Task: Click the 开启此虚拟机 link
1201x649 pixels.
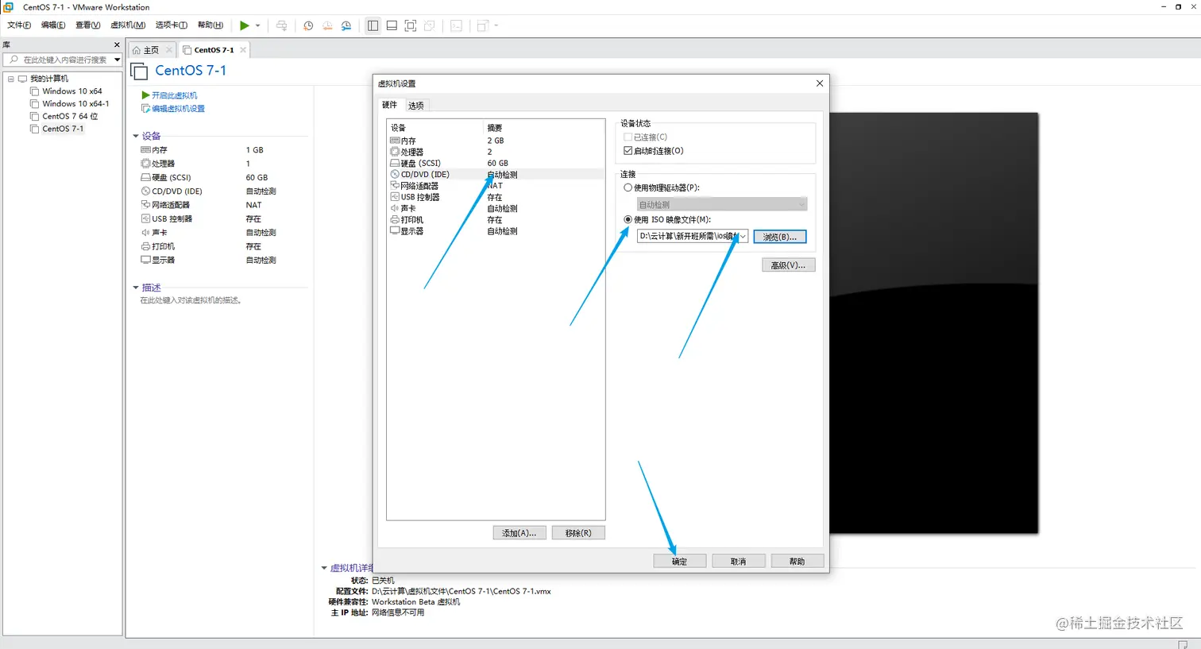Action: pyautogui.click(x=174, y=95)
